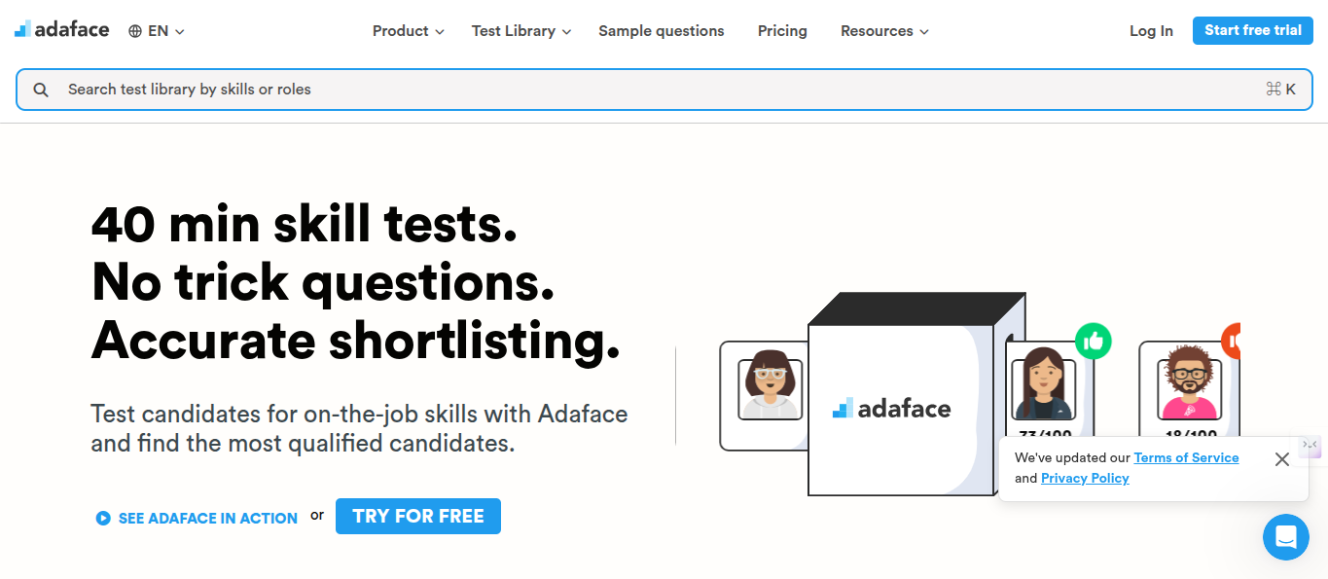Click the Start free trial button
Viewport: 1328px width, 579px height.
coord(1253,30)
